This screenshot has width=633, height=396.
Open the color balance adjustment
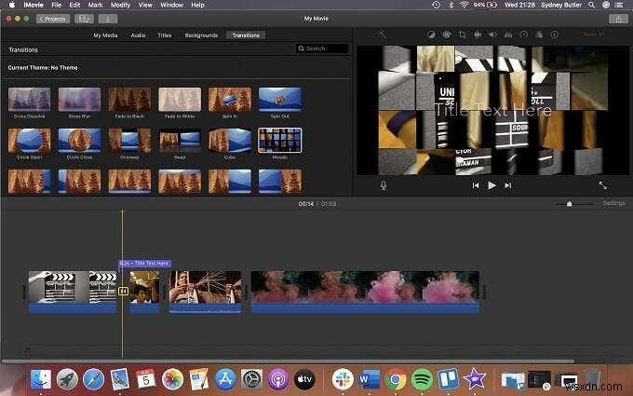point(431,34)
